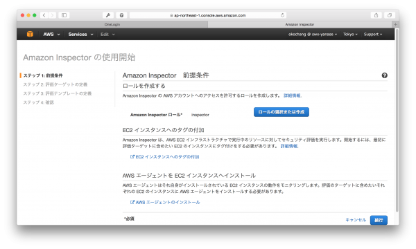This screenshot has width=416, height=249.
Task: Click the extension icon beside the key
Action: pyautogui.click(x=121, y=15)
